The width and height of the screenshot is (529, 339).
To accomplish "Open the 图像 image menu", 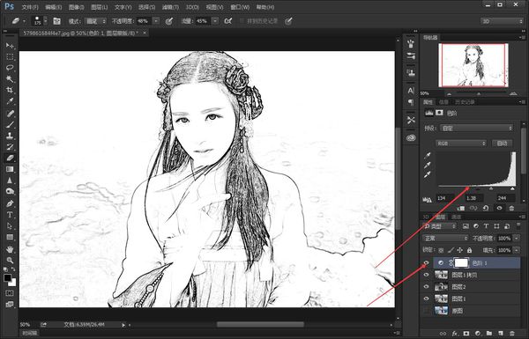I will pos(76,7).
